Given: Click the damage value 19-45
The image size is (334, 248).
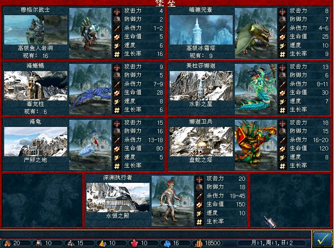Looking at the screenshot, I should tap(237, 196).
